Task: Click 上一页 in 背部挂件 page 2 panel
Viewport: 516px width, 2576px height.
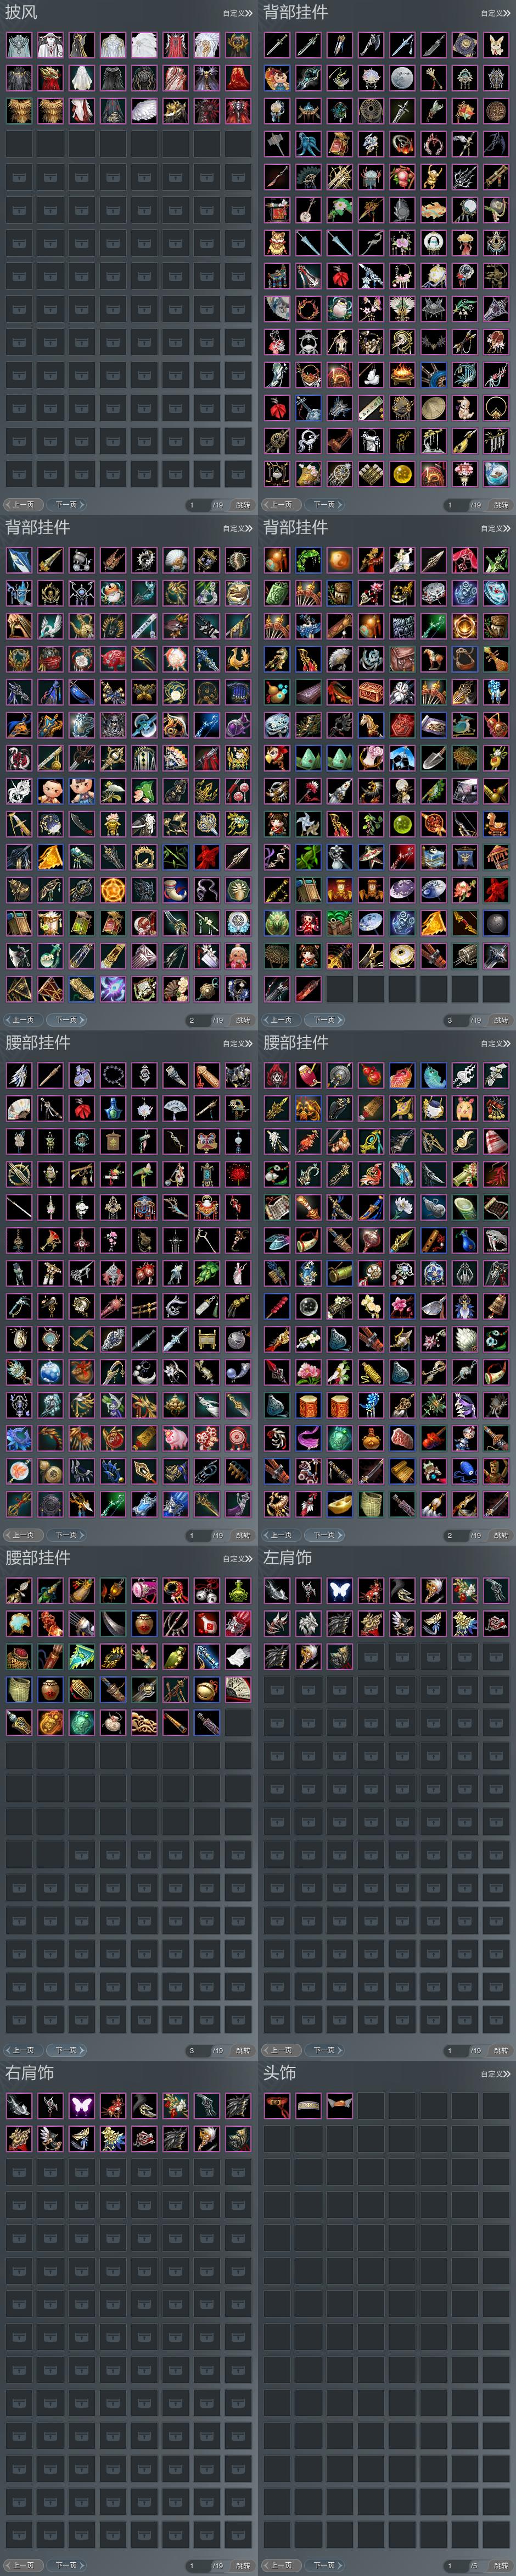Action: tap(23, 1020)
